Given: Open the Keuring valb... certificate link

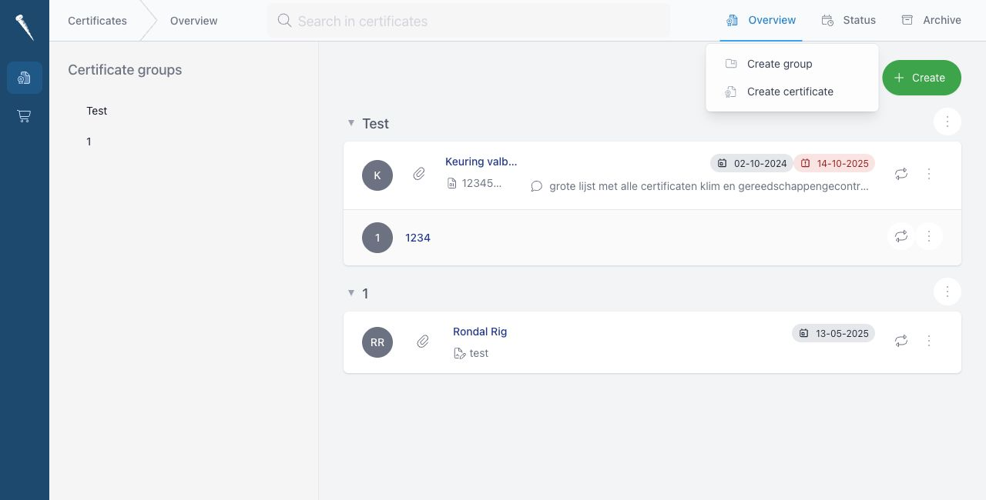Looking at the screenshot, I should point(481,162).
